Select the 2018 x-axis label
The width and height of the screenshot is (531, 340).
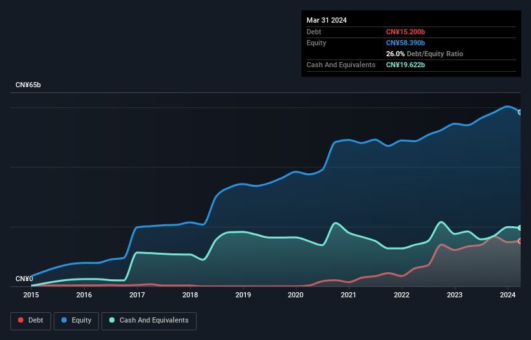(x=190, y=295)
